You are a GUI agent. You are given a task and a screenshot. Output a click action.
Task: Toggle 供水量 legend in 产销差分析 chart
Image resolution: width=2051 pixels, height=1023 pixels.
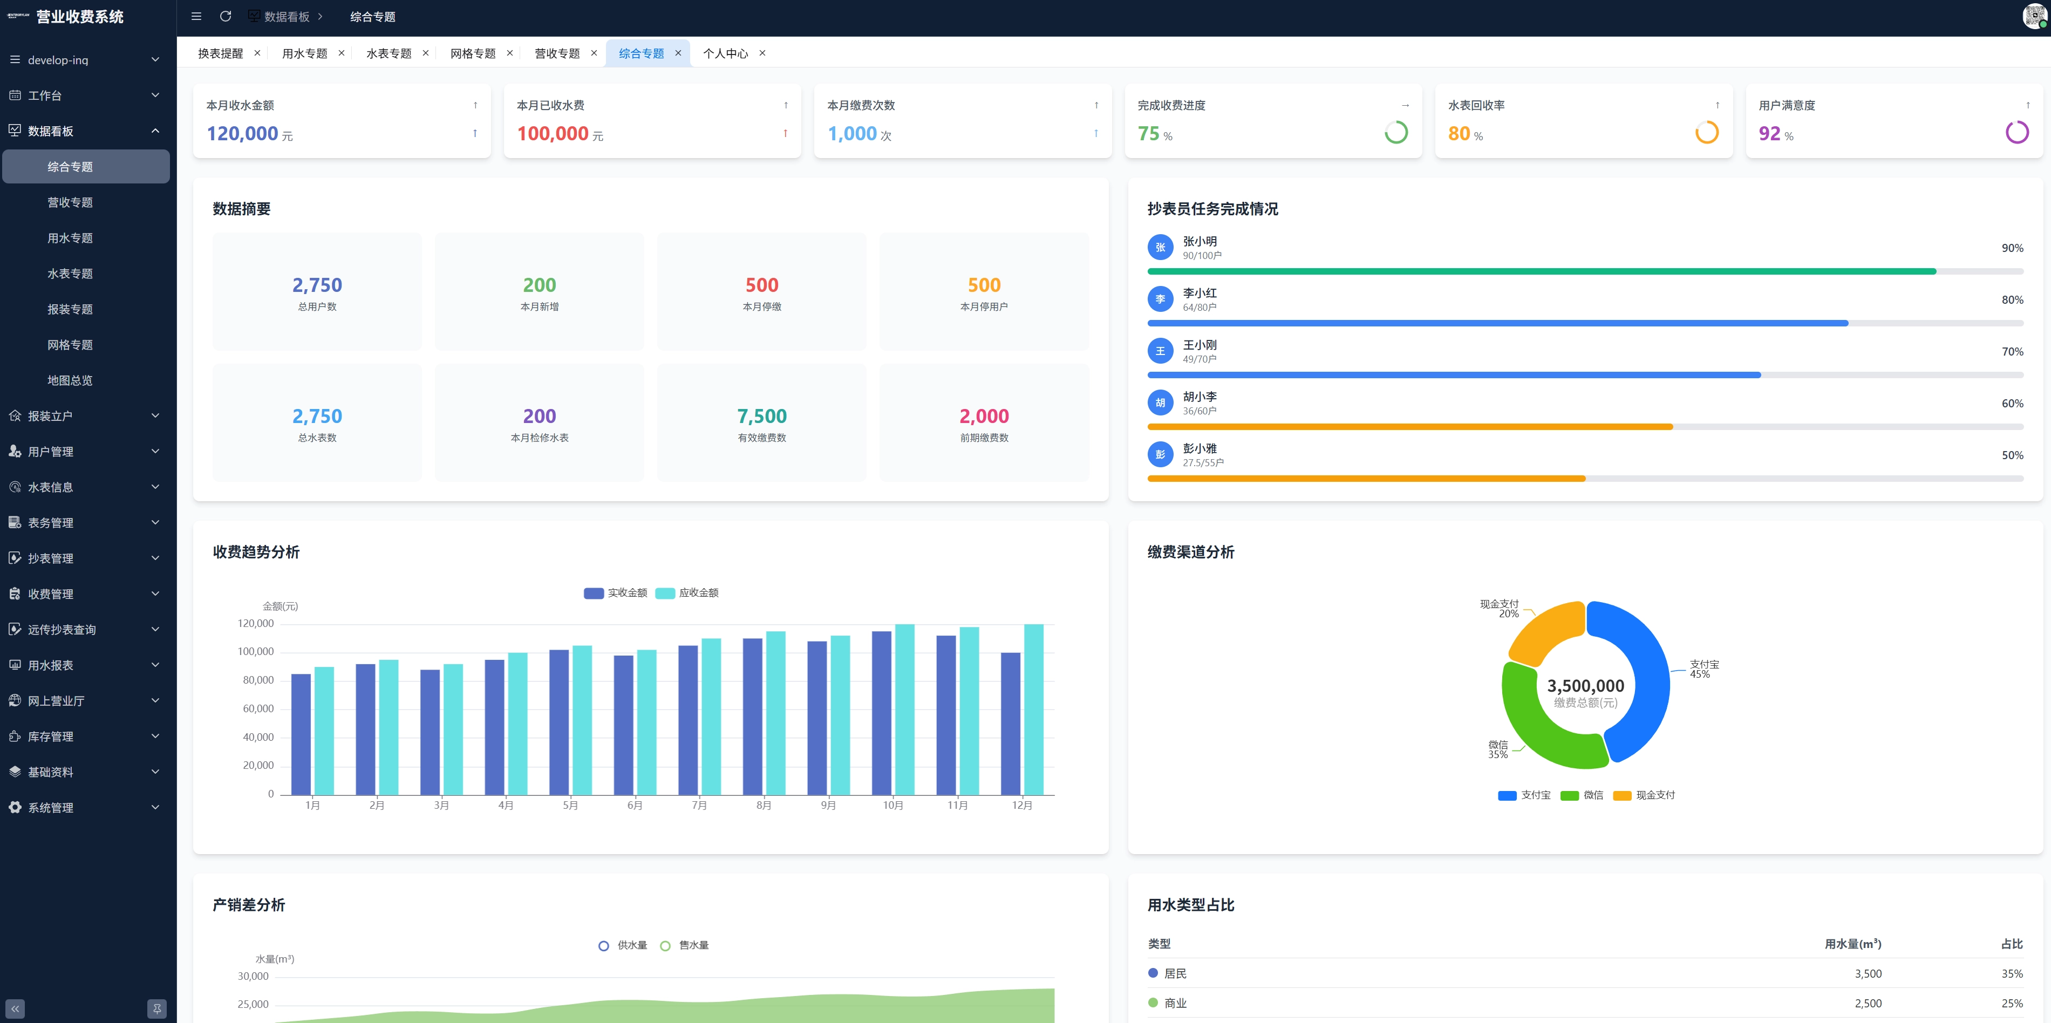(x=623, y=946)
